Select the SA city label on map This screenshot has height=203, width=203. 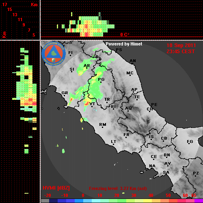pyautogui.click(x=166, y=173)
